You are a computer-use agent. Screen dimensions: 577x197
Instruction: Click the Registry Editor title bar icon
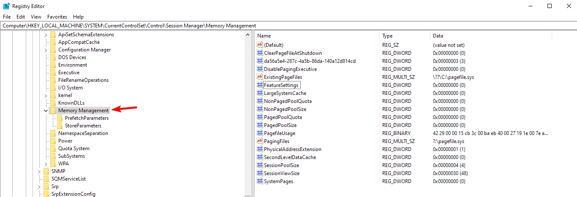tap(6, 6)
